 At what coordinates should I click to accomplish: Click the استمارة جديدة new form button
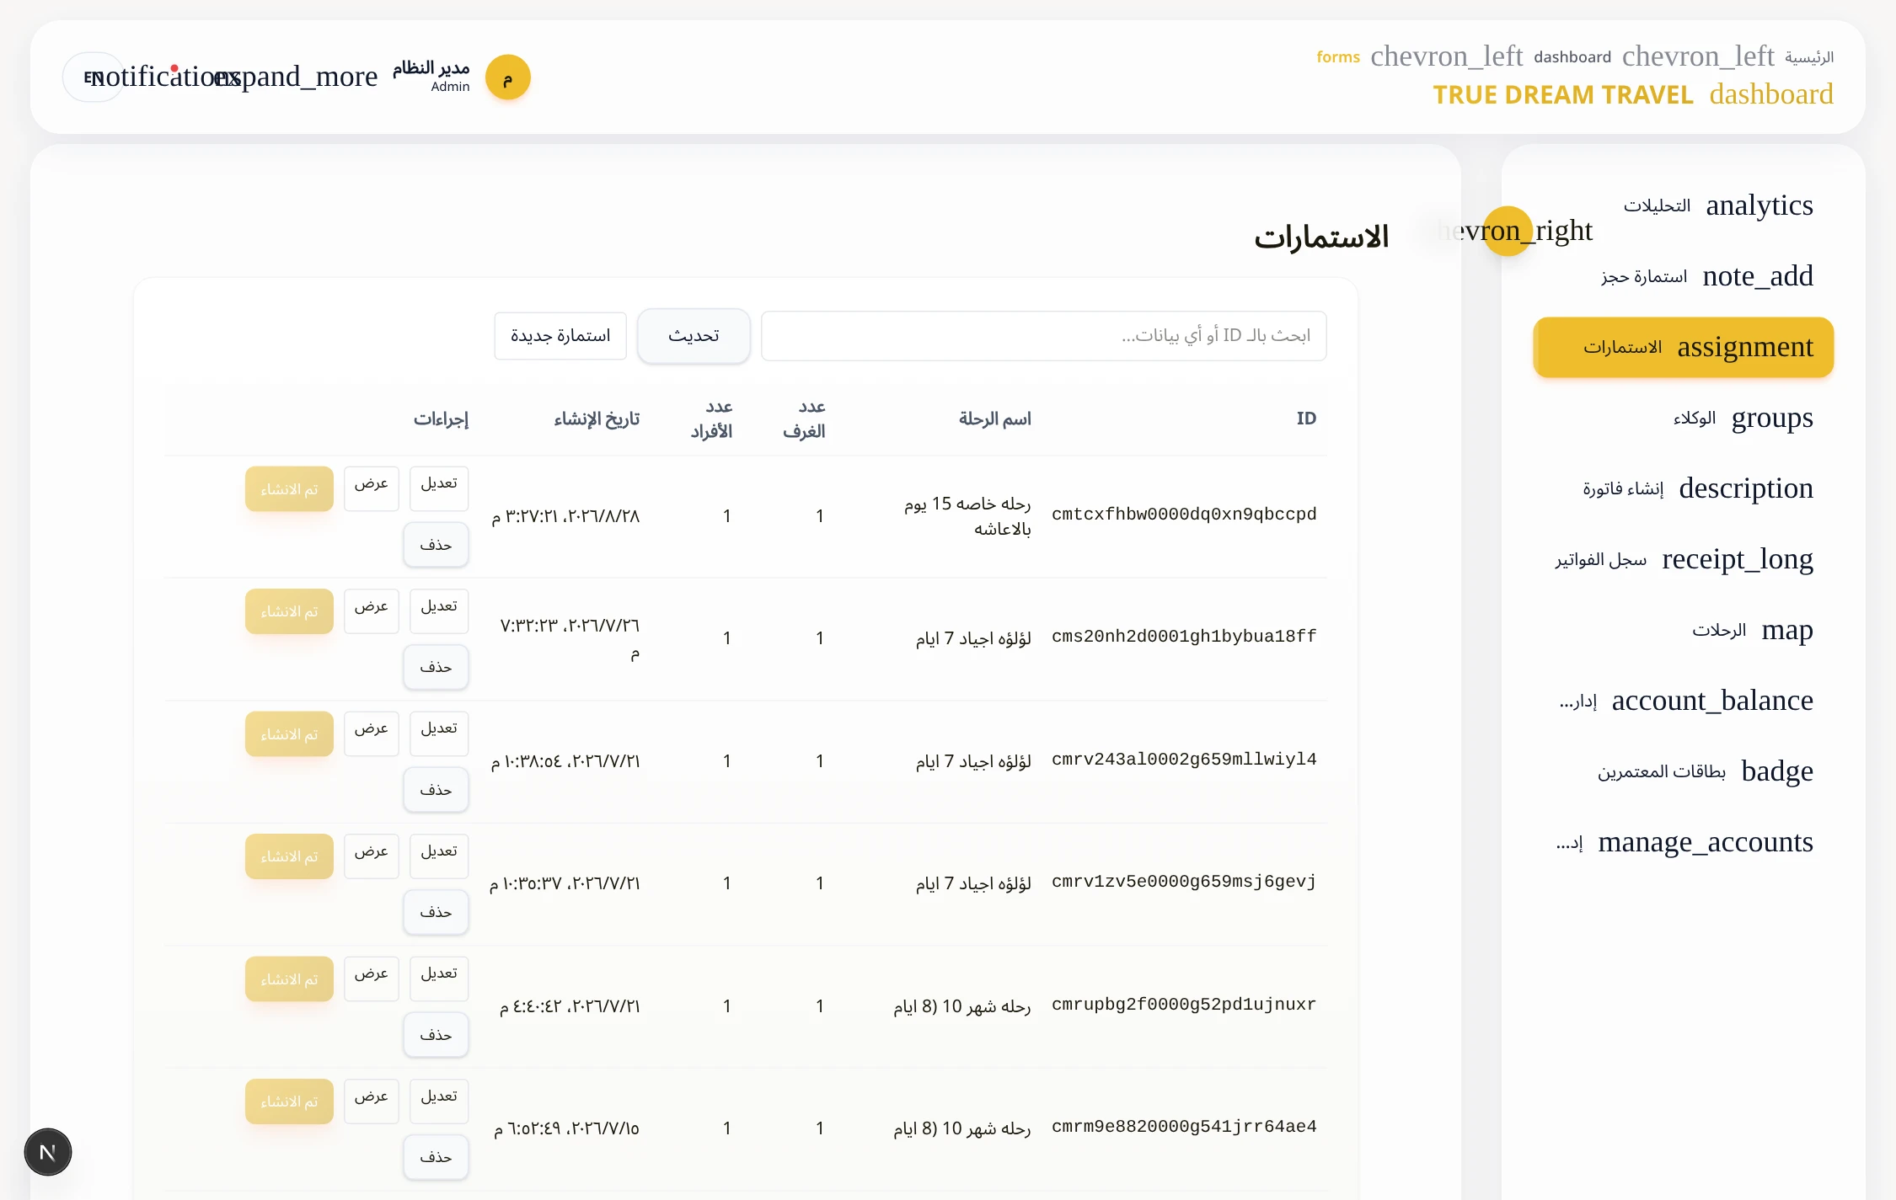pyautogui.click(x=560, y=336)
